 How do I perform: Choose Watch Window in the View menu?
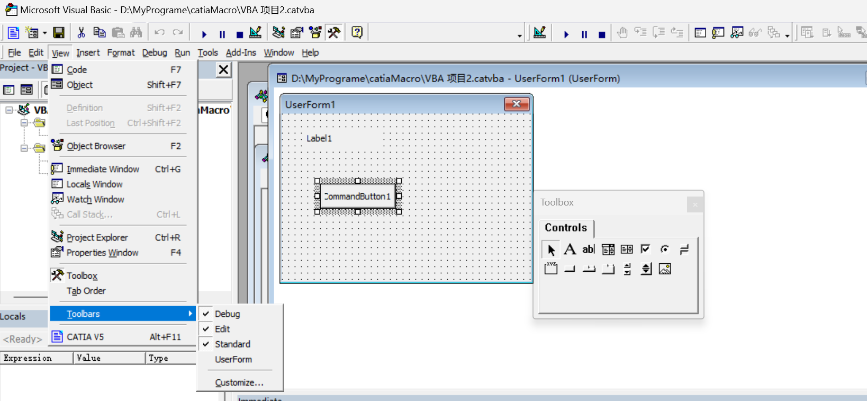[123, 199]
